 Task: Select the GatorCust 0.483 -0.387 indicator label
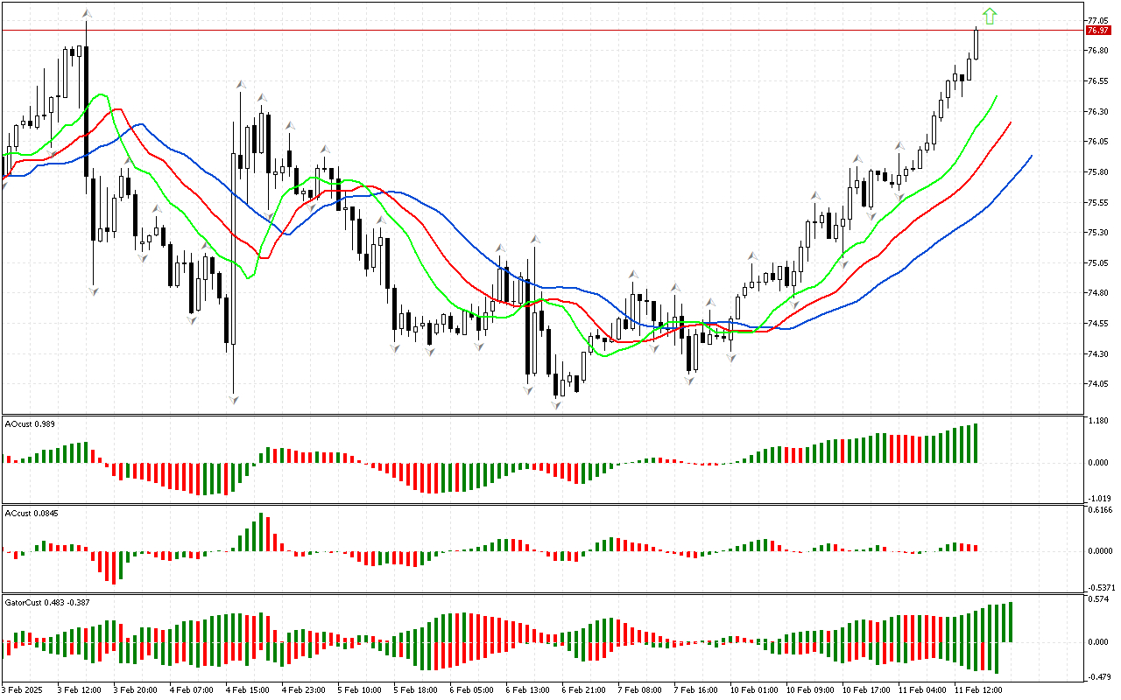48,602
